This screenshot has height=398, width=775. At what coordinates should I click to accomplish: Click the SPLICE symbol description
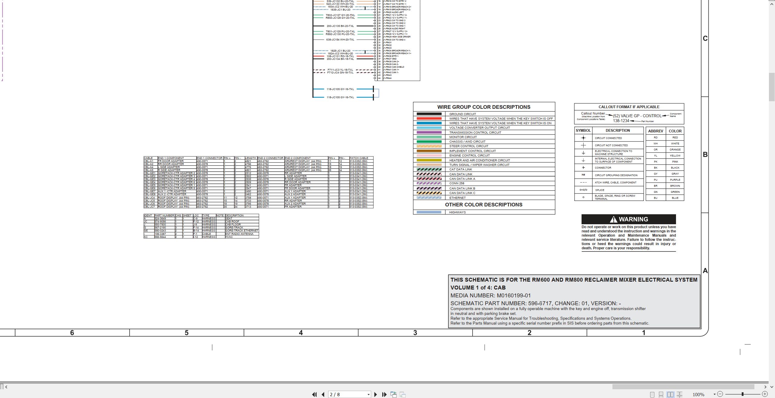click(599, 190)
